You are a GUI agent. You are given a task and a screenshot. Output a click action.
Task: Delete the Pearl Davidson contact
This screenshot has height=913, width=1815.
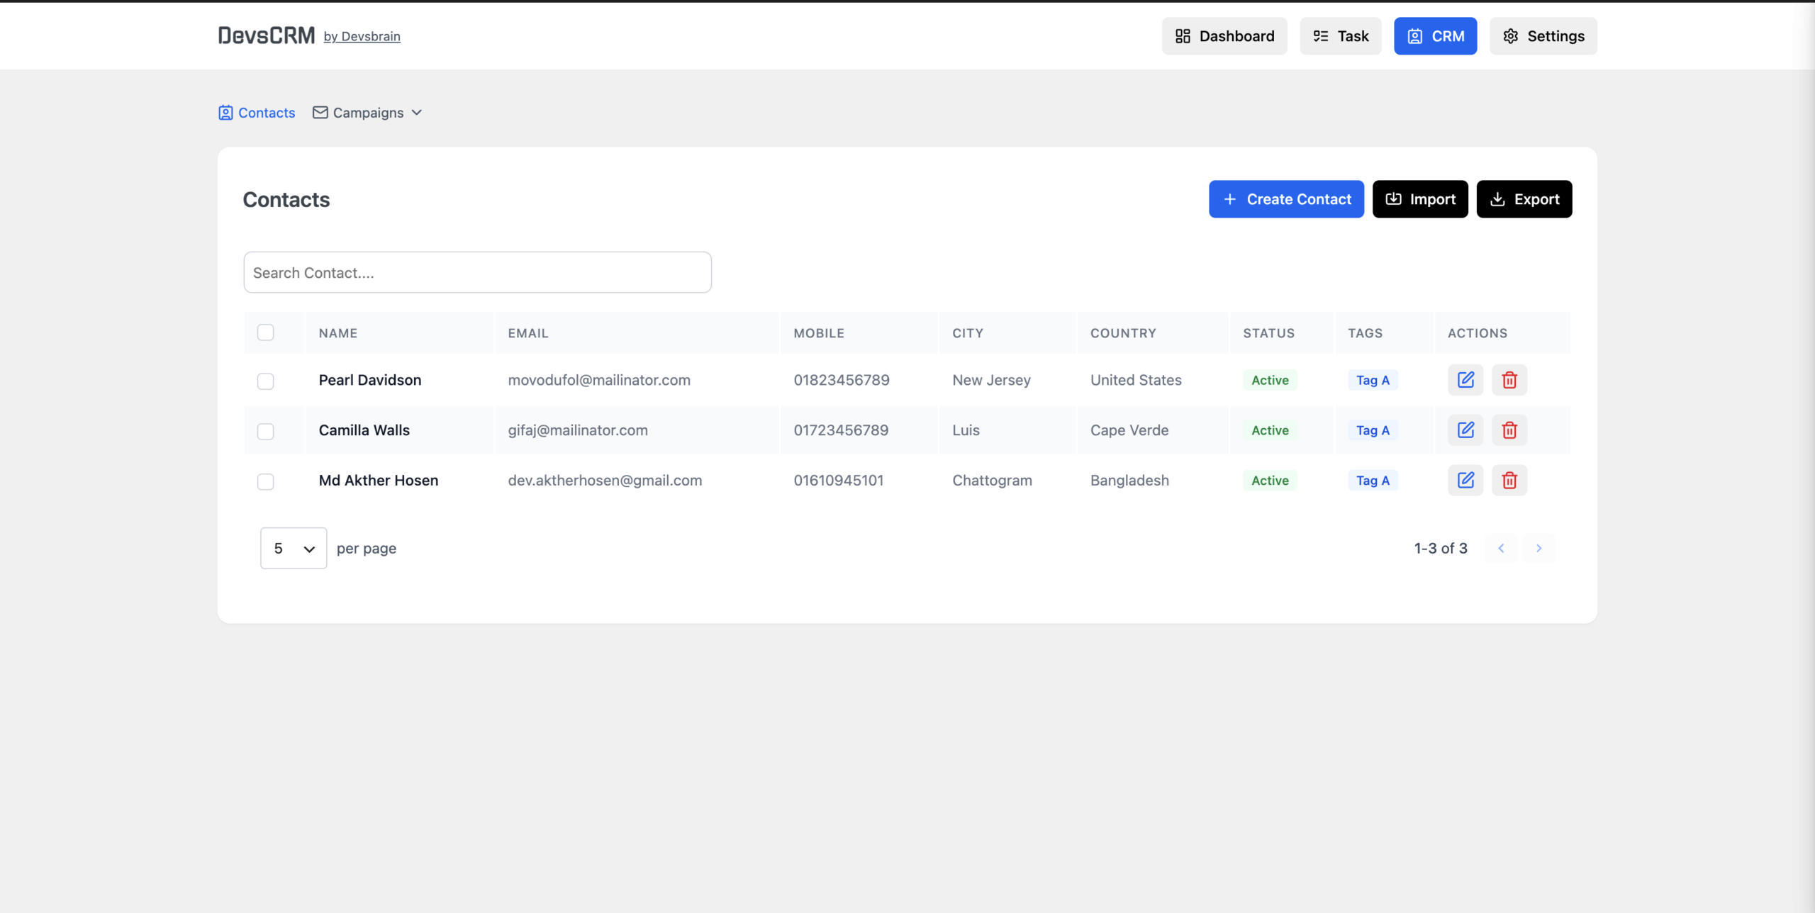tap(1509, 380)
